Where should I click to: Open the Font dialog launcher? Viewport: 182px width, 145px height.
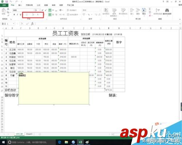tap(47, 19)
